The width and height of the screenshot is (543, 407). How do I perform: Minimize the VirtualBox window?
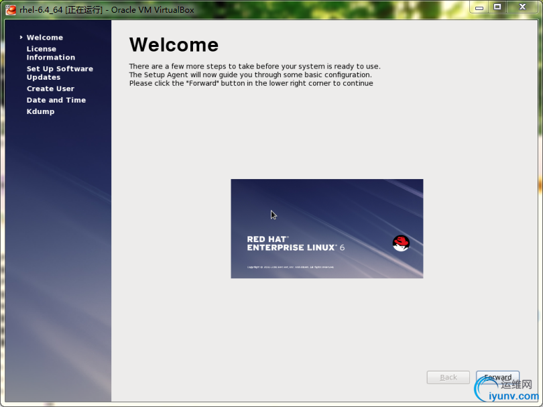[x=479, y=7]
